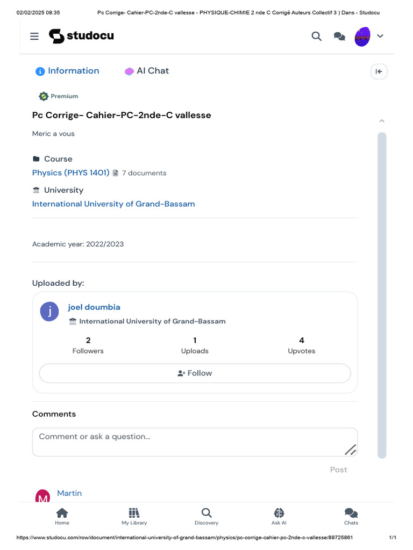Click the Studocu logo
The width and height of the screenshot is (413, 550).
[81, 36]
